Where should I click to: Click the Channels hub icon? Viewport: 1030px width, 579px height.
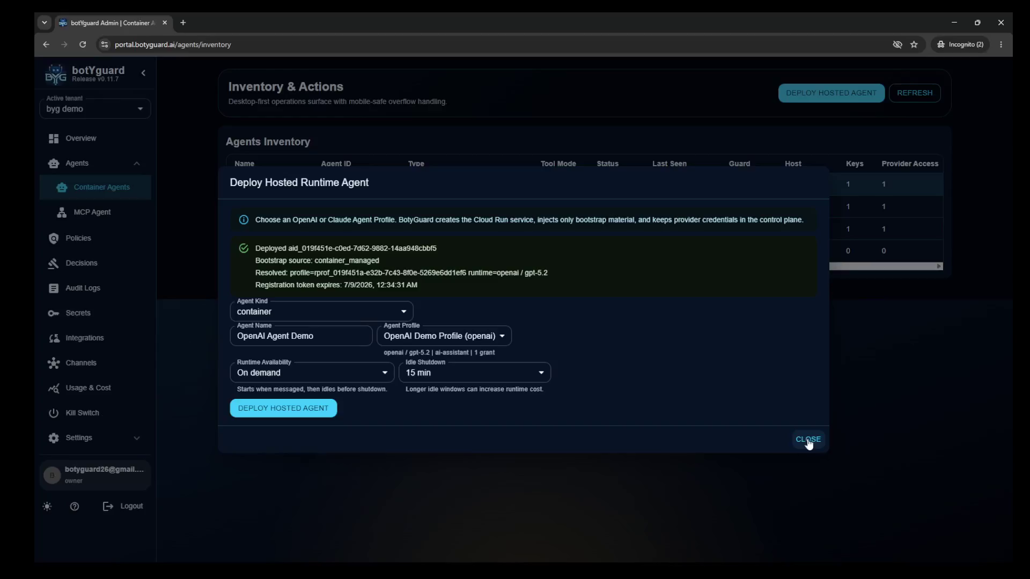54,363
